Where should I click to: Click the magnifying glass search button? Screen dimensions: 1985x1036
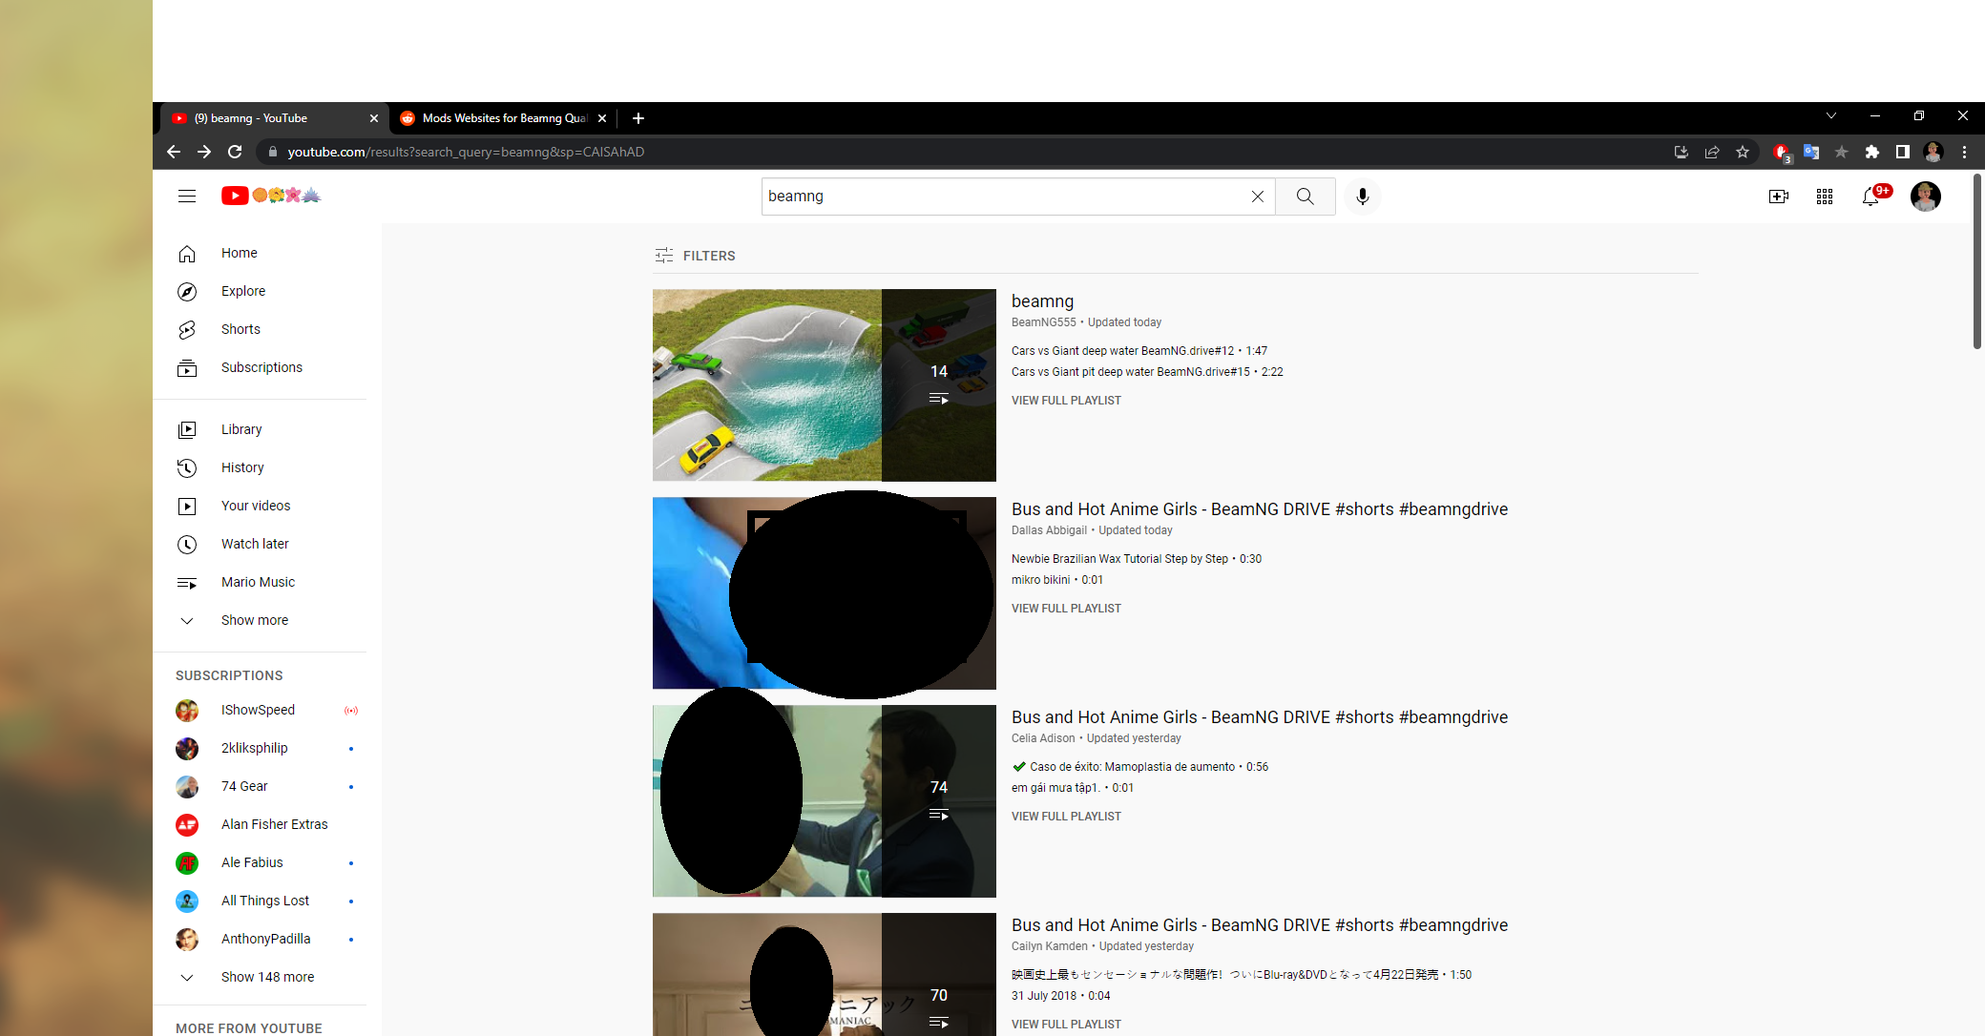pos(1305,197)
